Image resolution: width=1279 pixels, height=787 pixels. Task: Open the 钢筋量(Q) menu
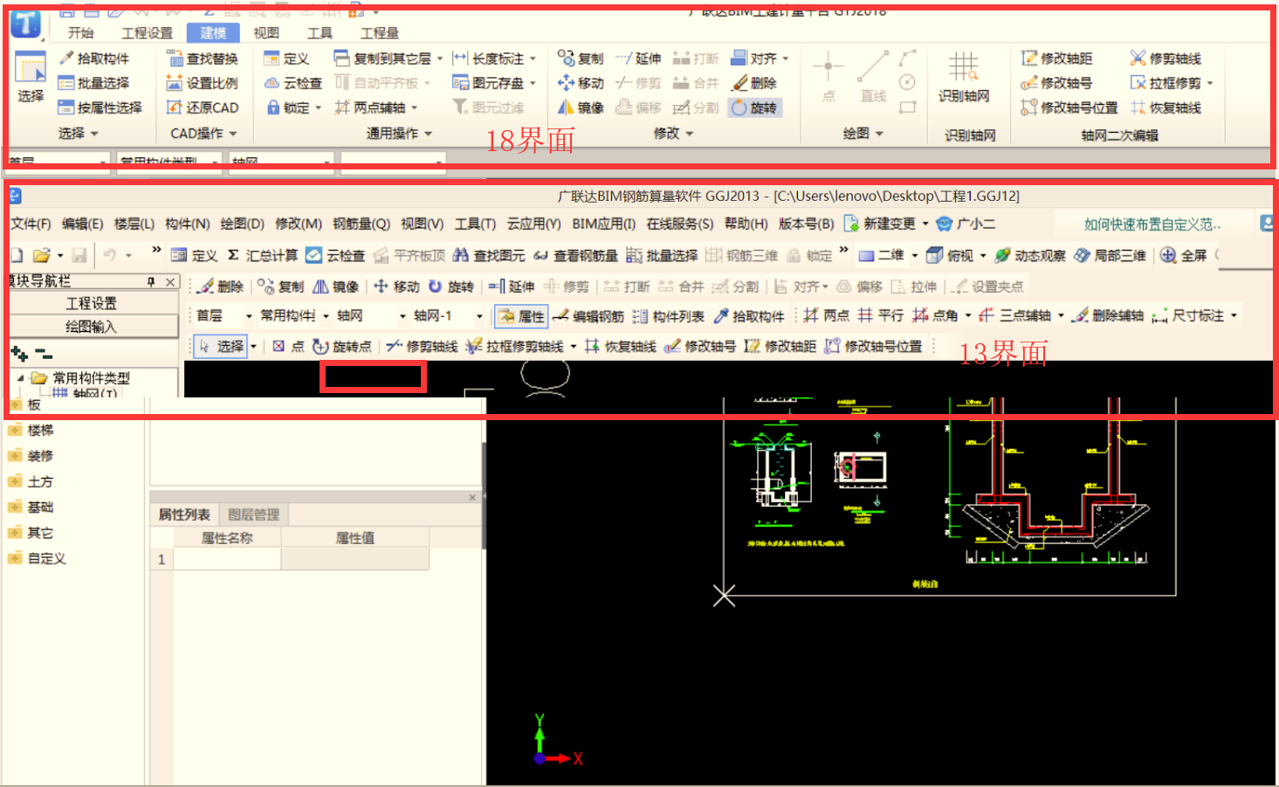[361, 224]
